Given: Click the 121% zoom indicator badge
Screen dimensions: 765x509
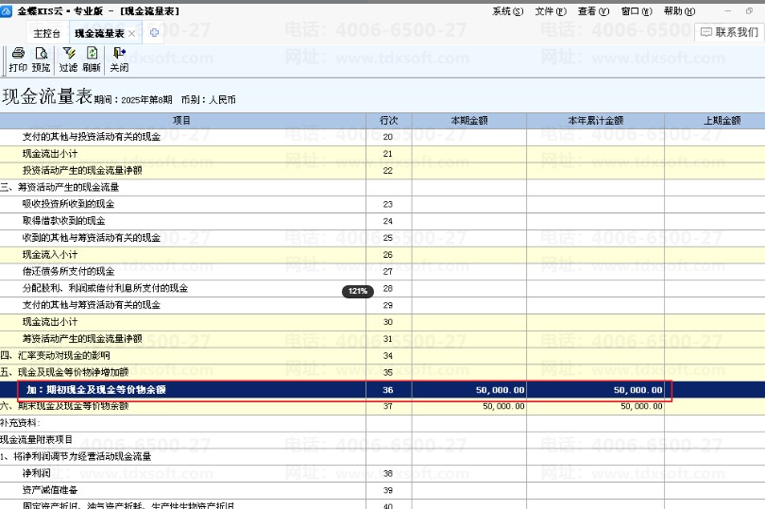Looking at the screenshot, I should point(358,292).
